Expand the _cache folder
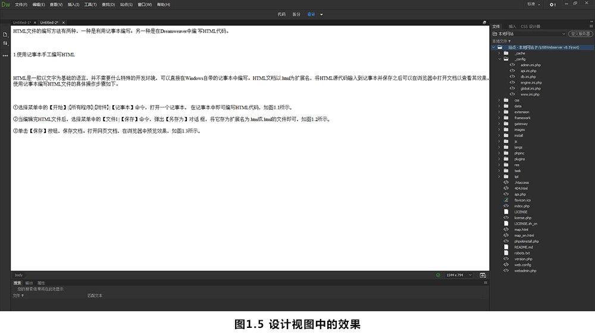The width and height of the screenshot is (595, 335). click(499, 53)
